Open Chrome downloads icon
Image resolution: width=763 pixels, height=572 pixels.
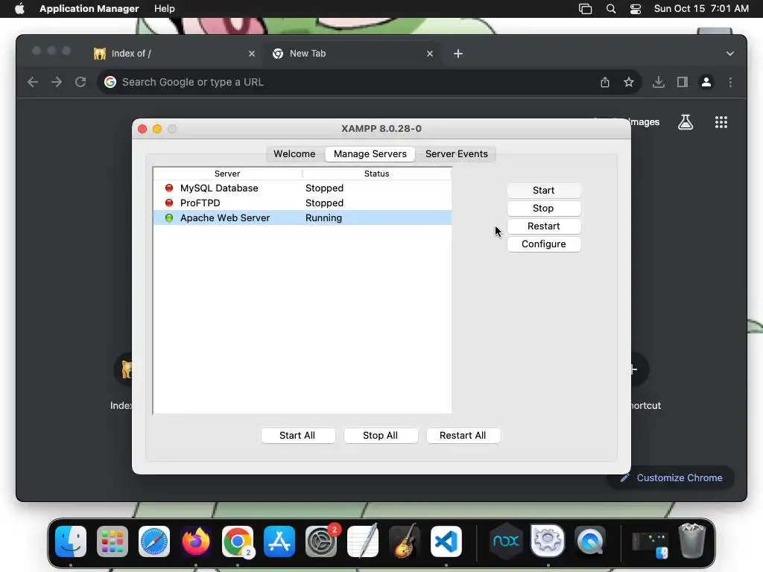(659, 82)
